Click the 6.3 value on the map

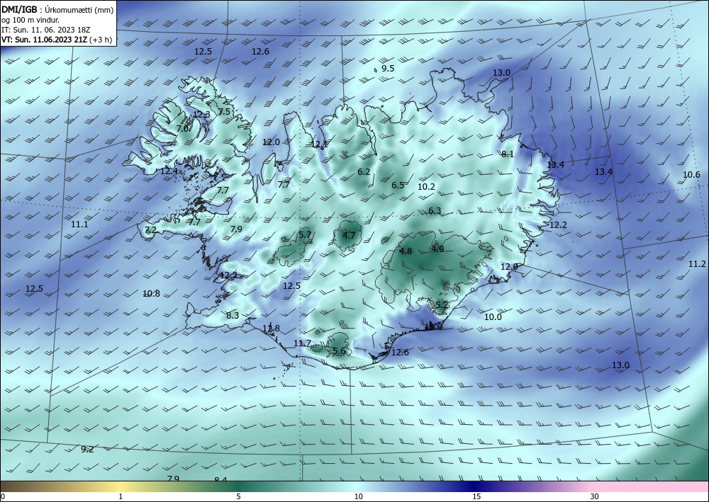coord(435,210)
